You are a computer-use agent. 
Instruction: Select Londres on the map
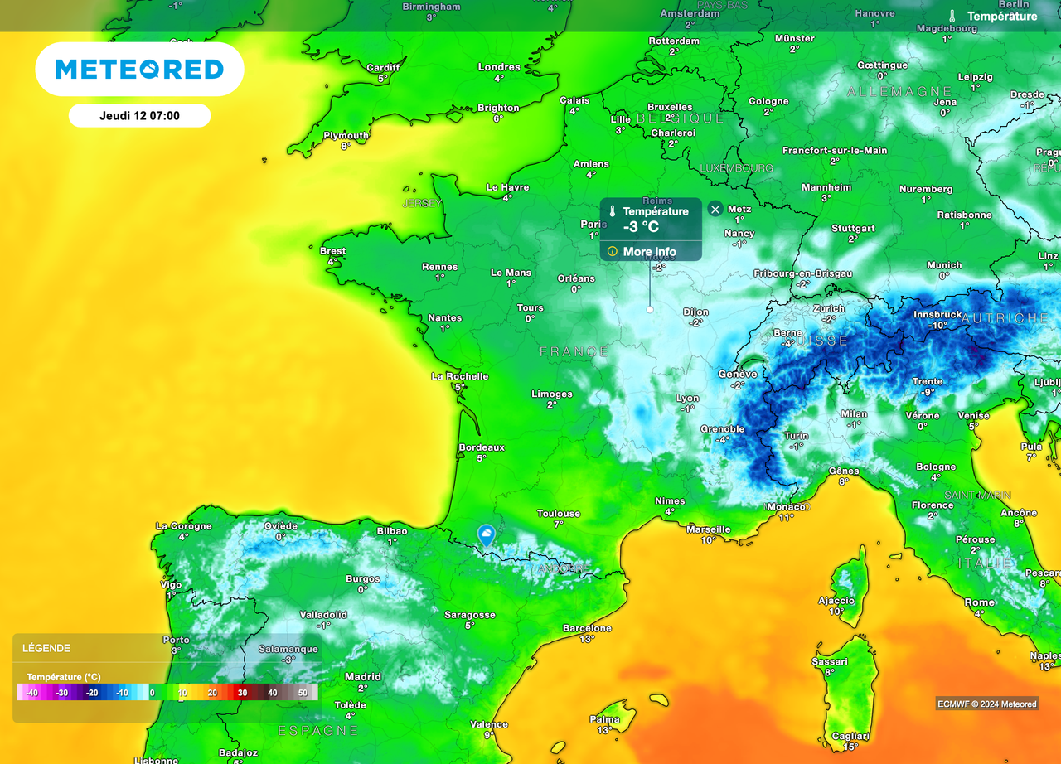click(501, 66)
